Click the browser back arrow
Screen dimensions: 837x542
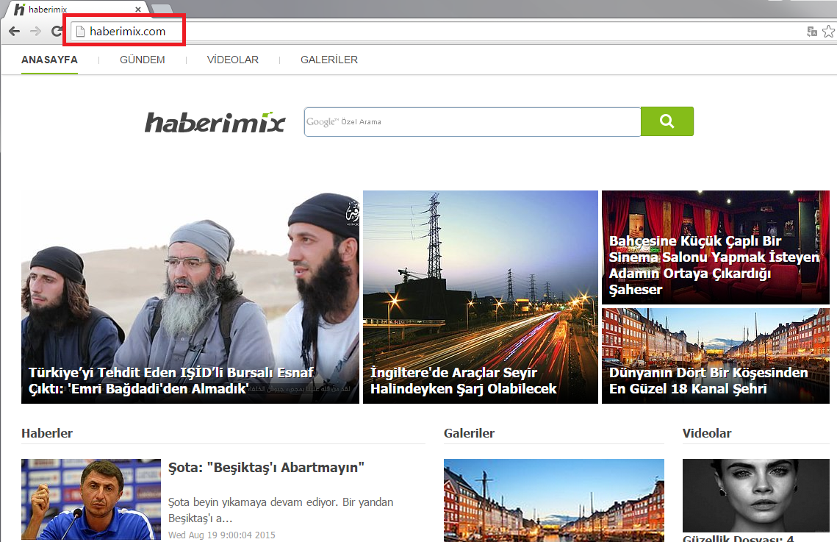tap(14, 32)
